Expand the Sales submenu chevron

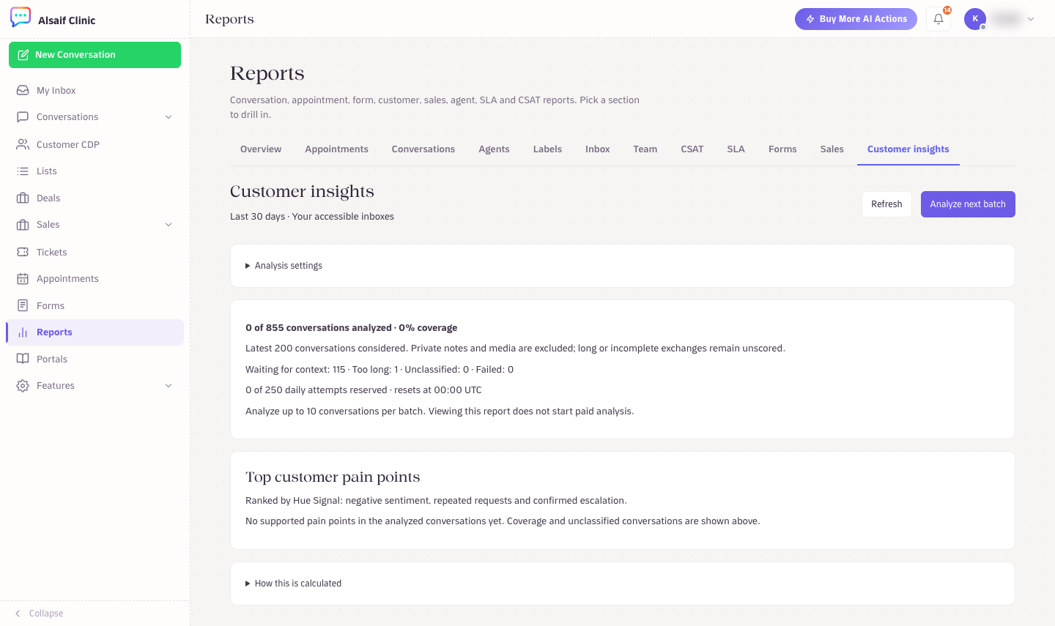(169, 225)
